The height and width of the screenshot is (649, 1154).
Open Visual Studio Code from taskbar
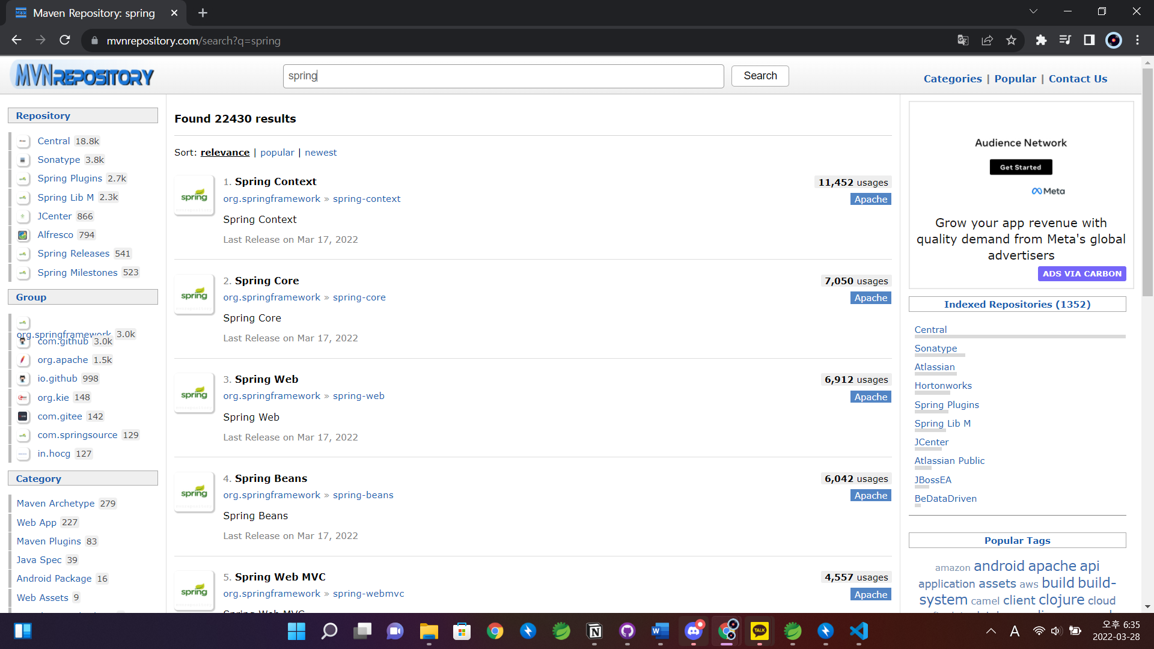coord(858,631)
